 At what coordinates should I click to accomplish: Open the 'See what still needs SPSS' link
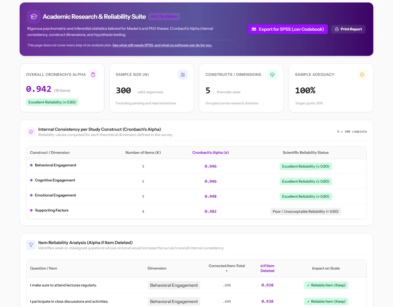(162, 45)
